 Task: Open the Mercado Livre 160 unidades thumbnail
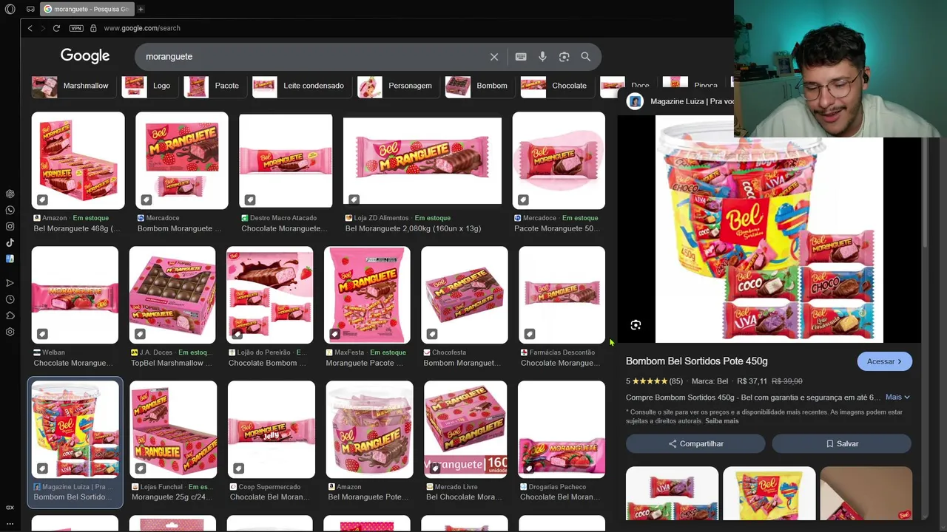click(x=465, y=429)
